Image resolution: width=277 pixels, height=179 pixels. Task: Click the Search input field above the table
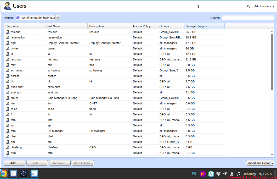point(248,18)
